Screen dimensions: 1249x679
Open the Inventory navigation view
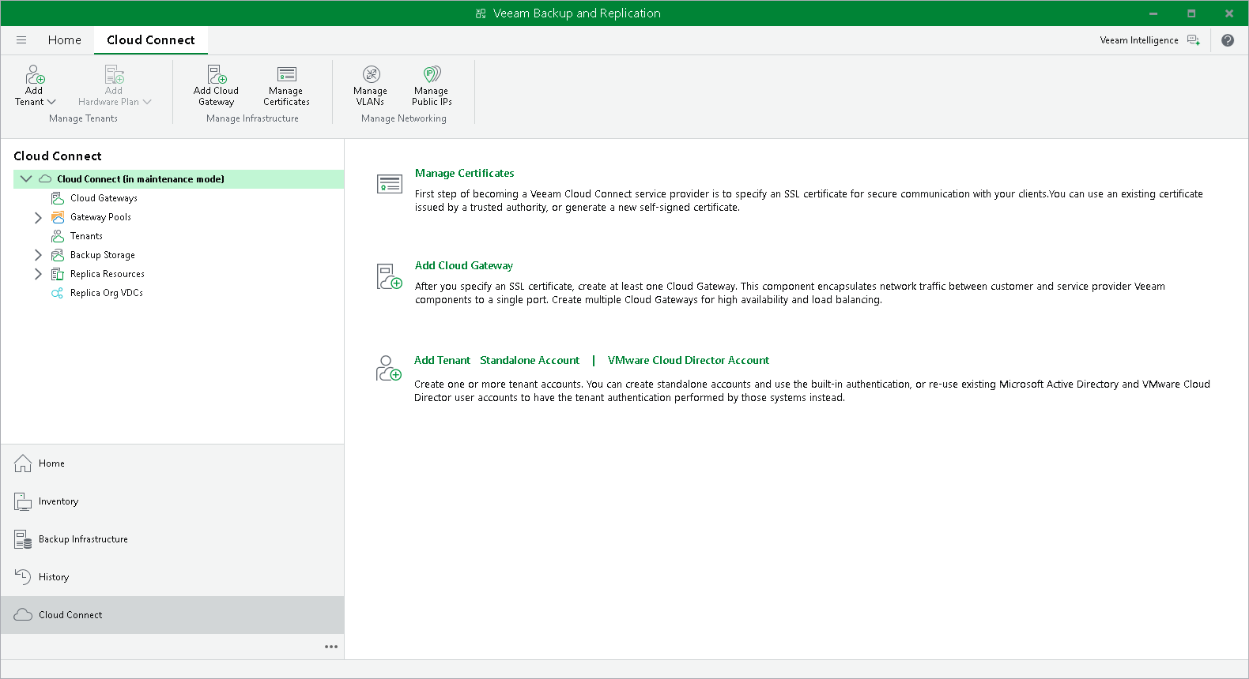(172, 501)
